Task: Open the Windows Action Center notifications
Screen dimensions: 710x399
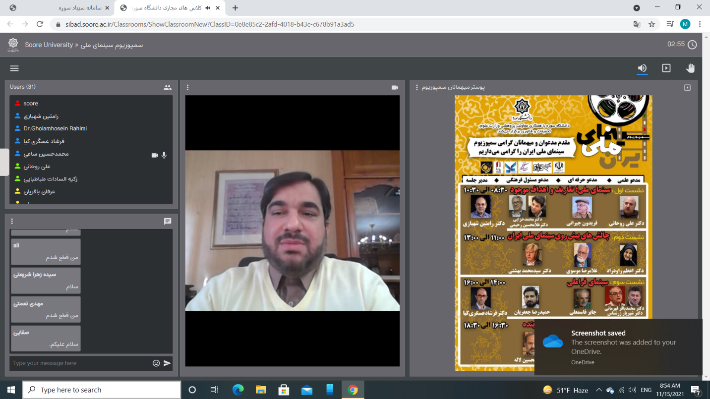Action: pos(696,390)
